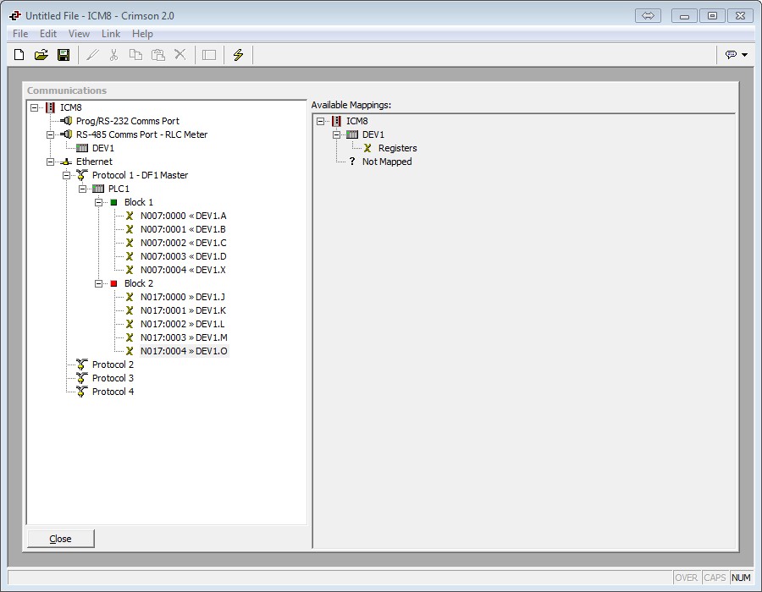Open the File menu
Viewport: 762px width, 592px height.
(20, 34)
